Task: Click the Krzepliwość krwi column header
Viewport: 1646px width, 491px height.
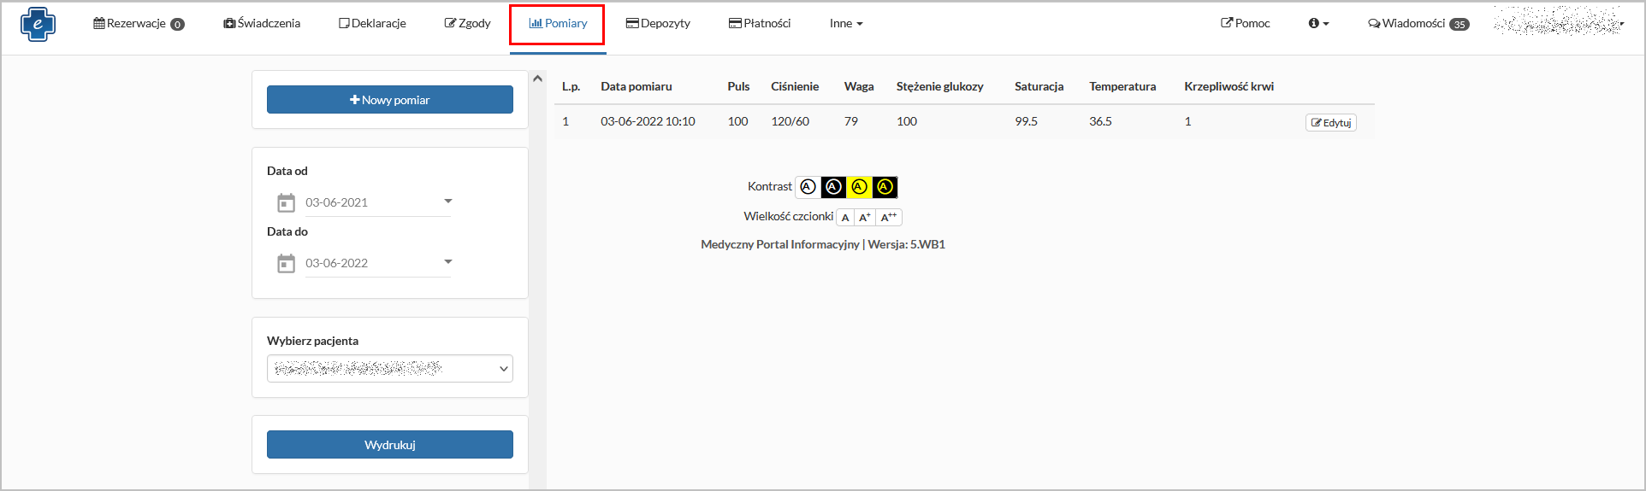Action: (1229, 86)
